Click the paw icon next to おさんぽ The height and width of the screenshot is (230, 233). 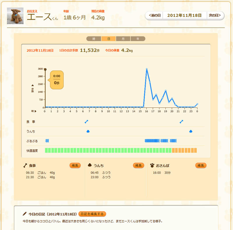(x=152, y=165)
